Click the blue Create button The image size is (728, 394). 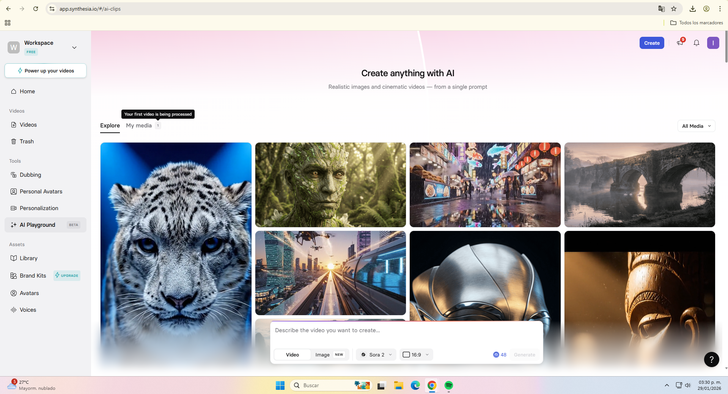[x=651, y=43]
